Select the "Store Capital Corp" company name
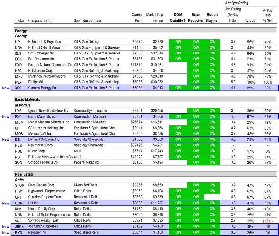This screenshot has width=279, height=236. pyautogui.click(x=41, y=185)
